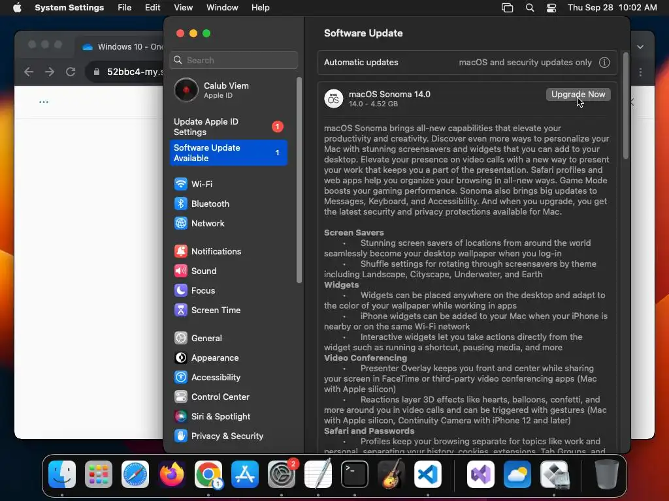Open Calub Viem Apple ID profile
The image size is (669, 501).
coord(228,90)
